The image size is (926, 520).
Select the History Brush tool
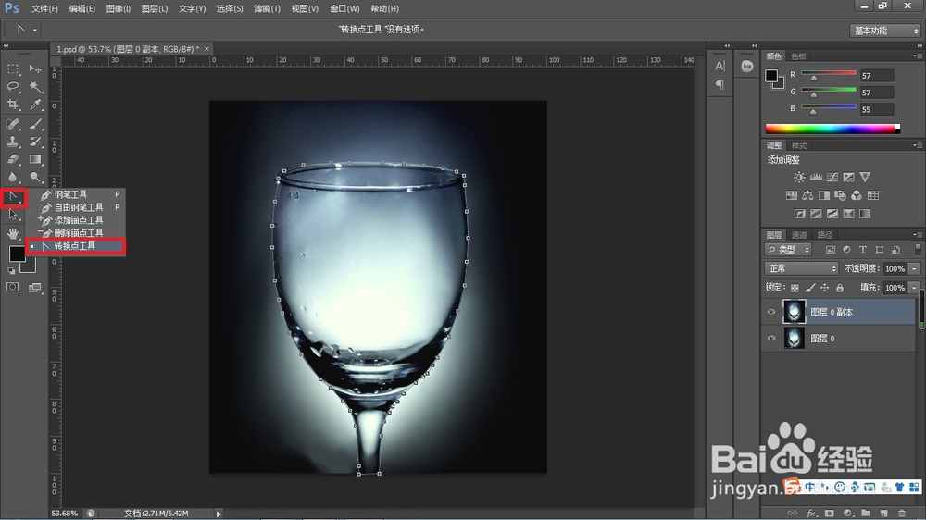35,142
